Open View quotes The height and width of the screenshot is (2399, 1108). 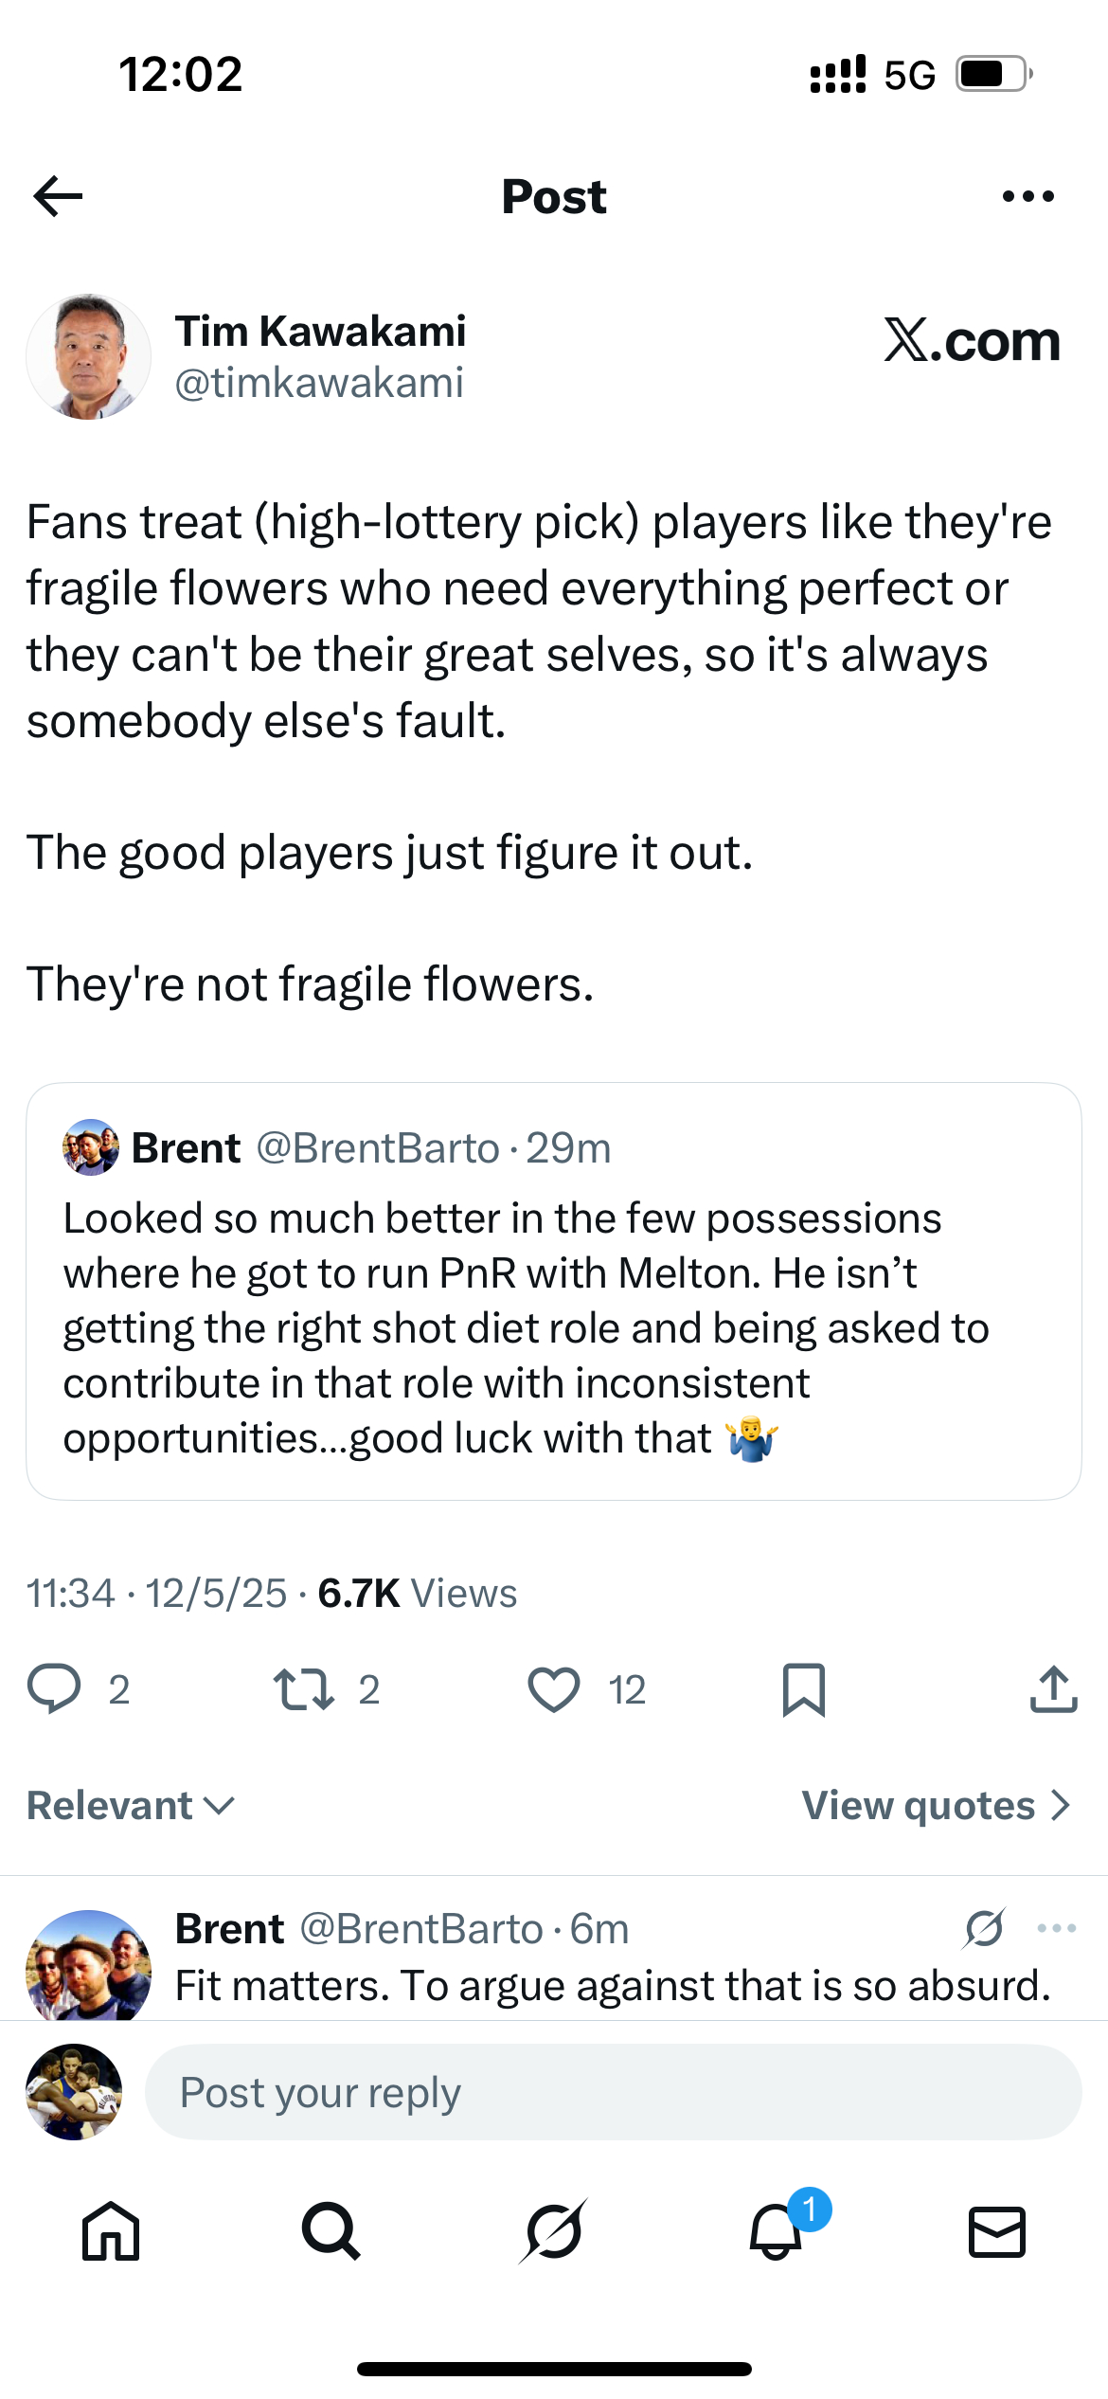coord(936,1805)
